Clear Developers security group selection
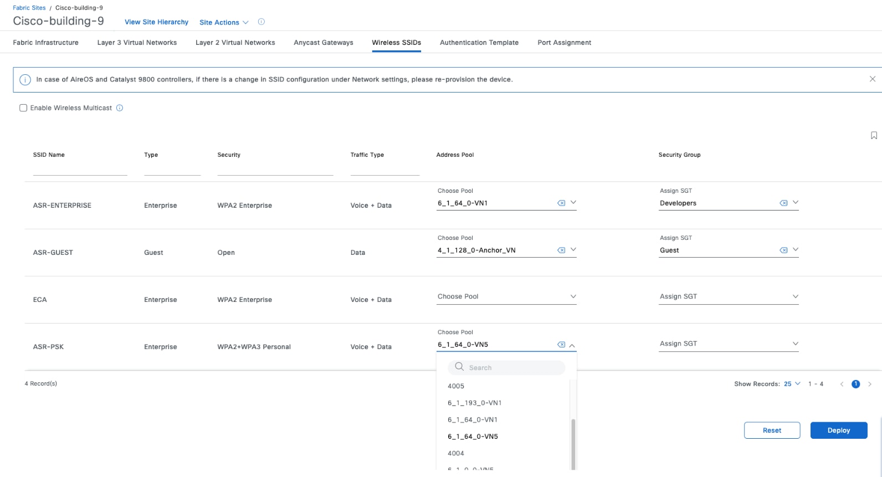This screenshot has width=882, height=477. click(x=783, y=203)
